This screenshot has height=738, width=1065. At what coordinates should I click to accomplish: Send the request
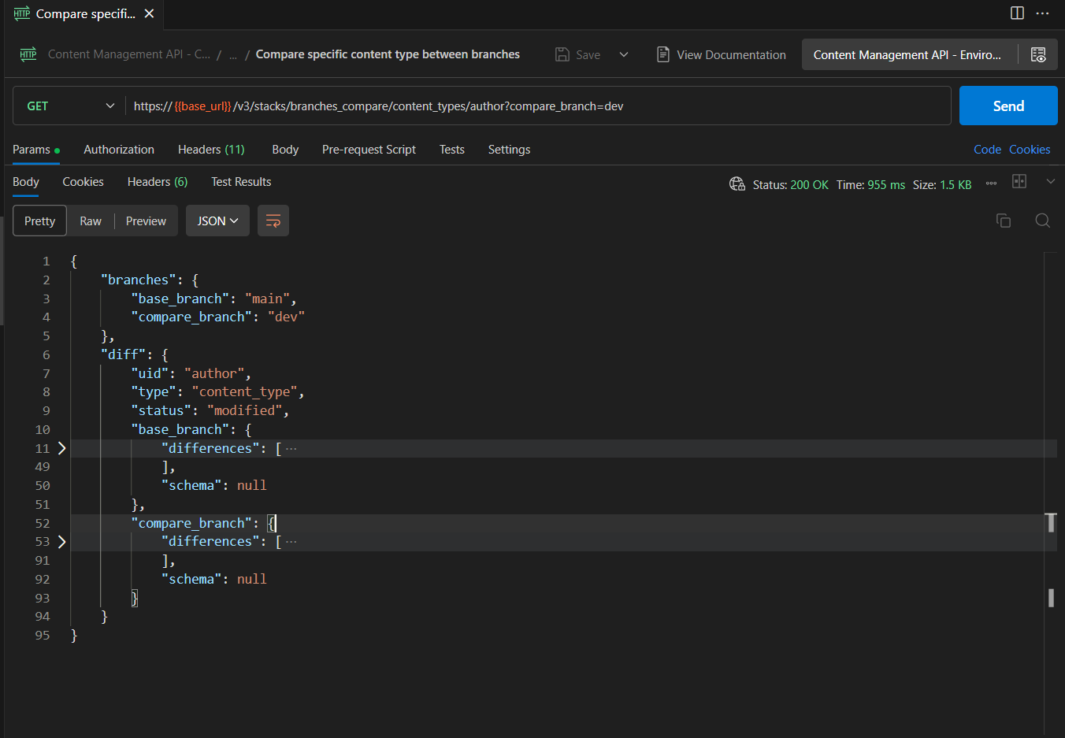pyautogui.click(x=1008, y=106)
